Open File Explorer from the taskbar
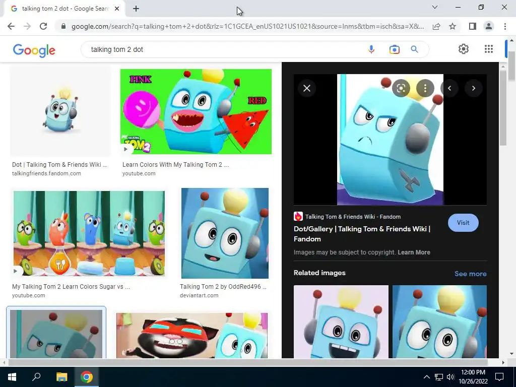 click(x=61, y=377)
